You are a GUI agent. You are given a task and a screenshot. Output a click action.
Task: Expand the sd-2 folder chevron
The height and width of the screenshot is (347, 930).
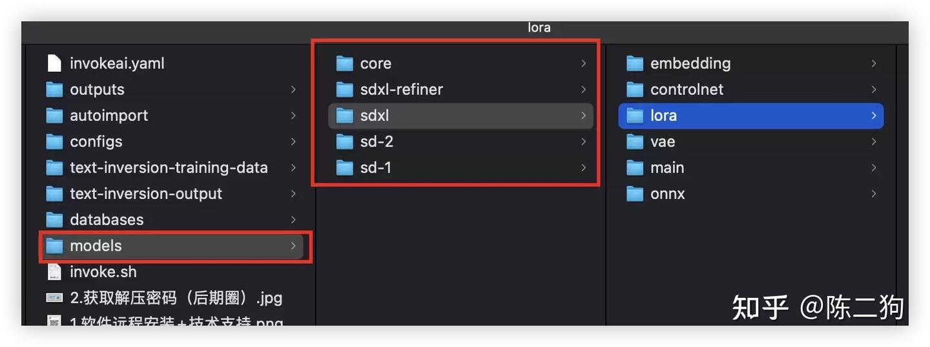tap(583, 142)
